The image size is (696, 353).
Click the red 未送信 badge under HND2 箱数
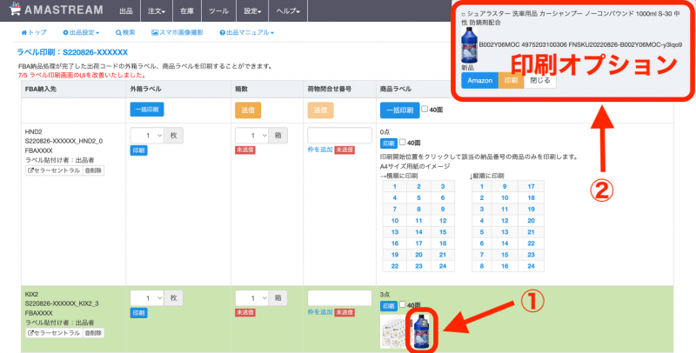coord(245,150)
